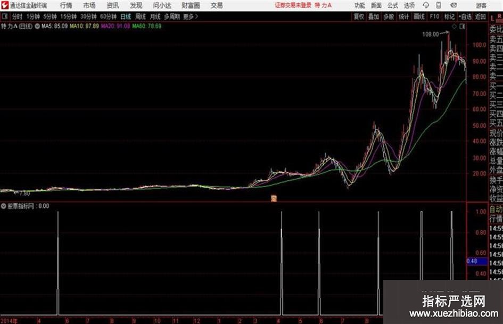Open the customer service headset icon

coord(426,5)
